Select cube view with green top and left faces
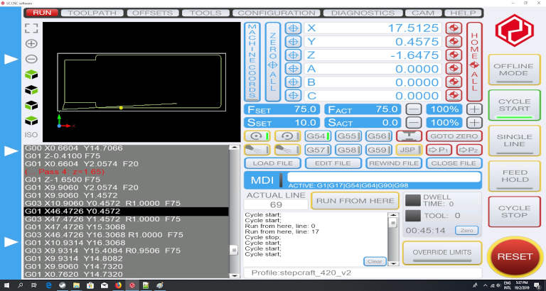This screenshot has width=546, height=291. click(x=31, y=75)
